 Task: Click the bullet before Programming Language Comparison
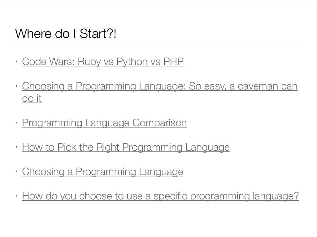pyautogui.click(x=17, y=123)
